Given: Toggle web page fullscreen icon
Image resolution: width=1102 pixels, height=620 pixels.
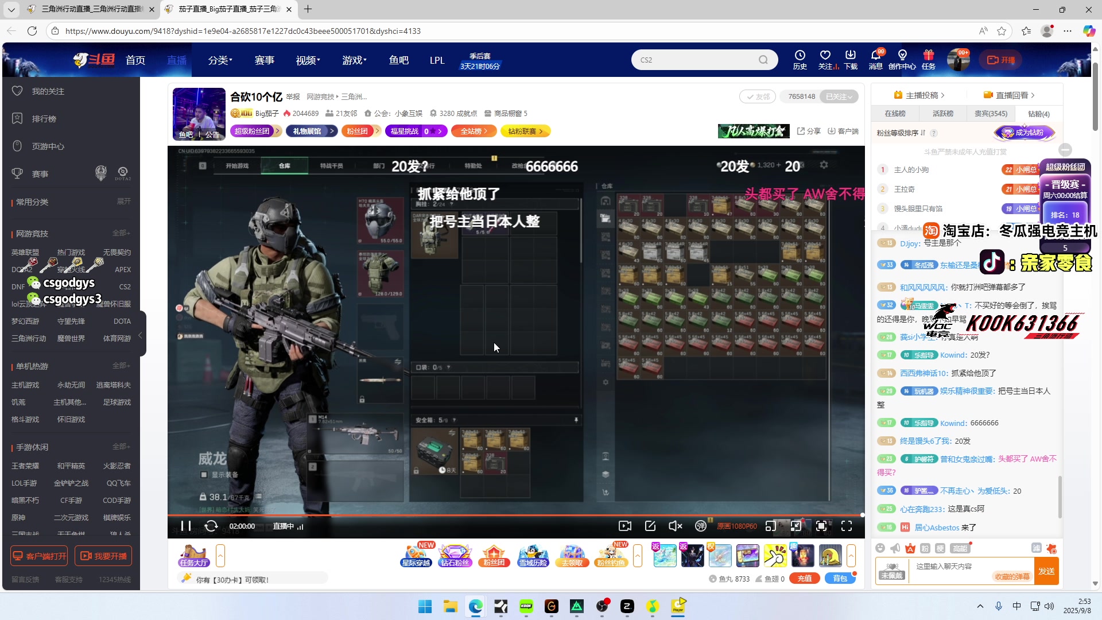Looking at the screenshot, I should point(821,526).
